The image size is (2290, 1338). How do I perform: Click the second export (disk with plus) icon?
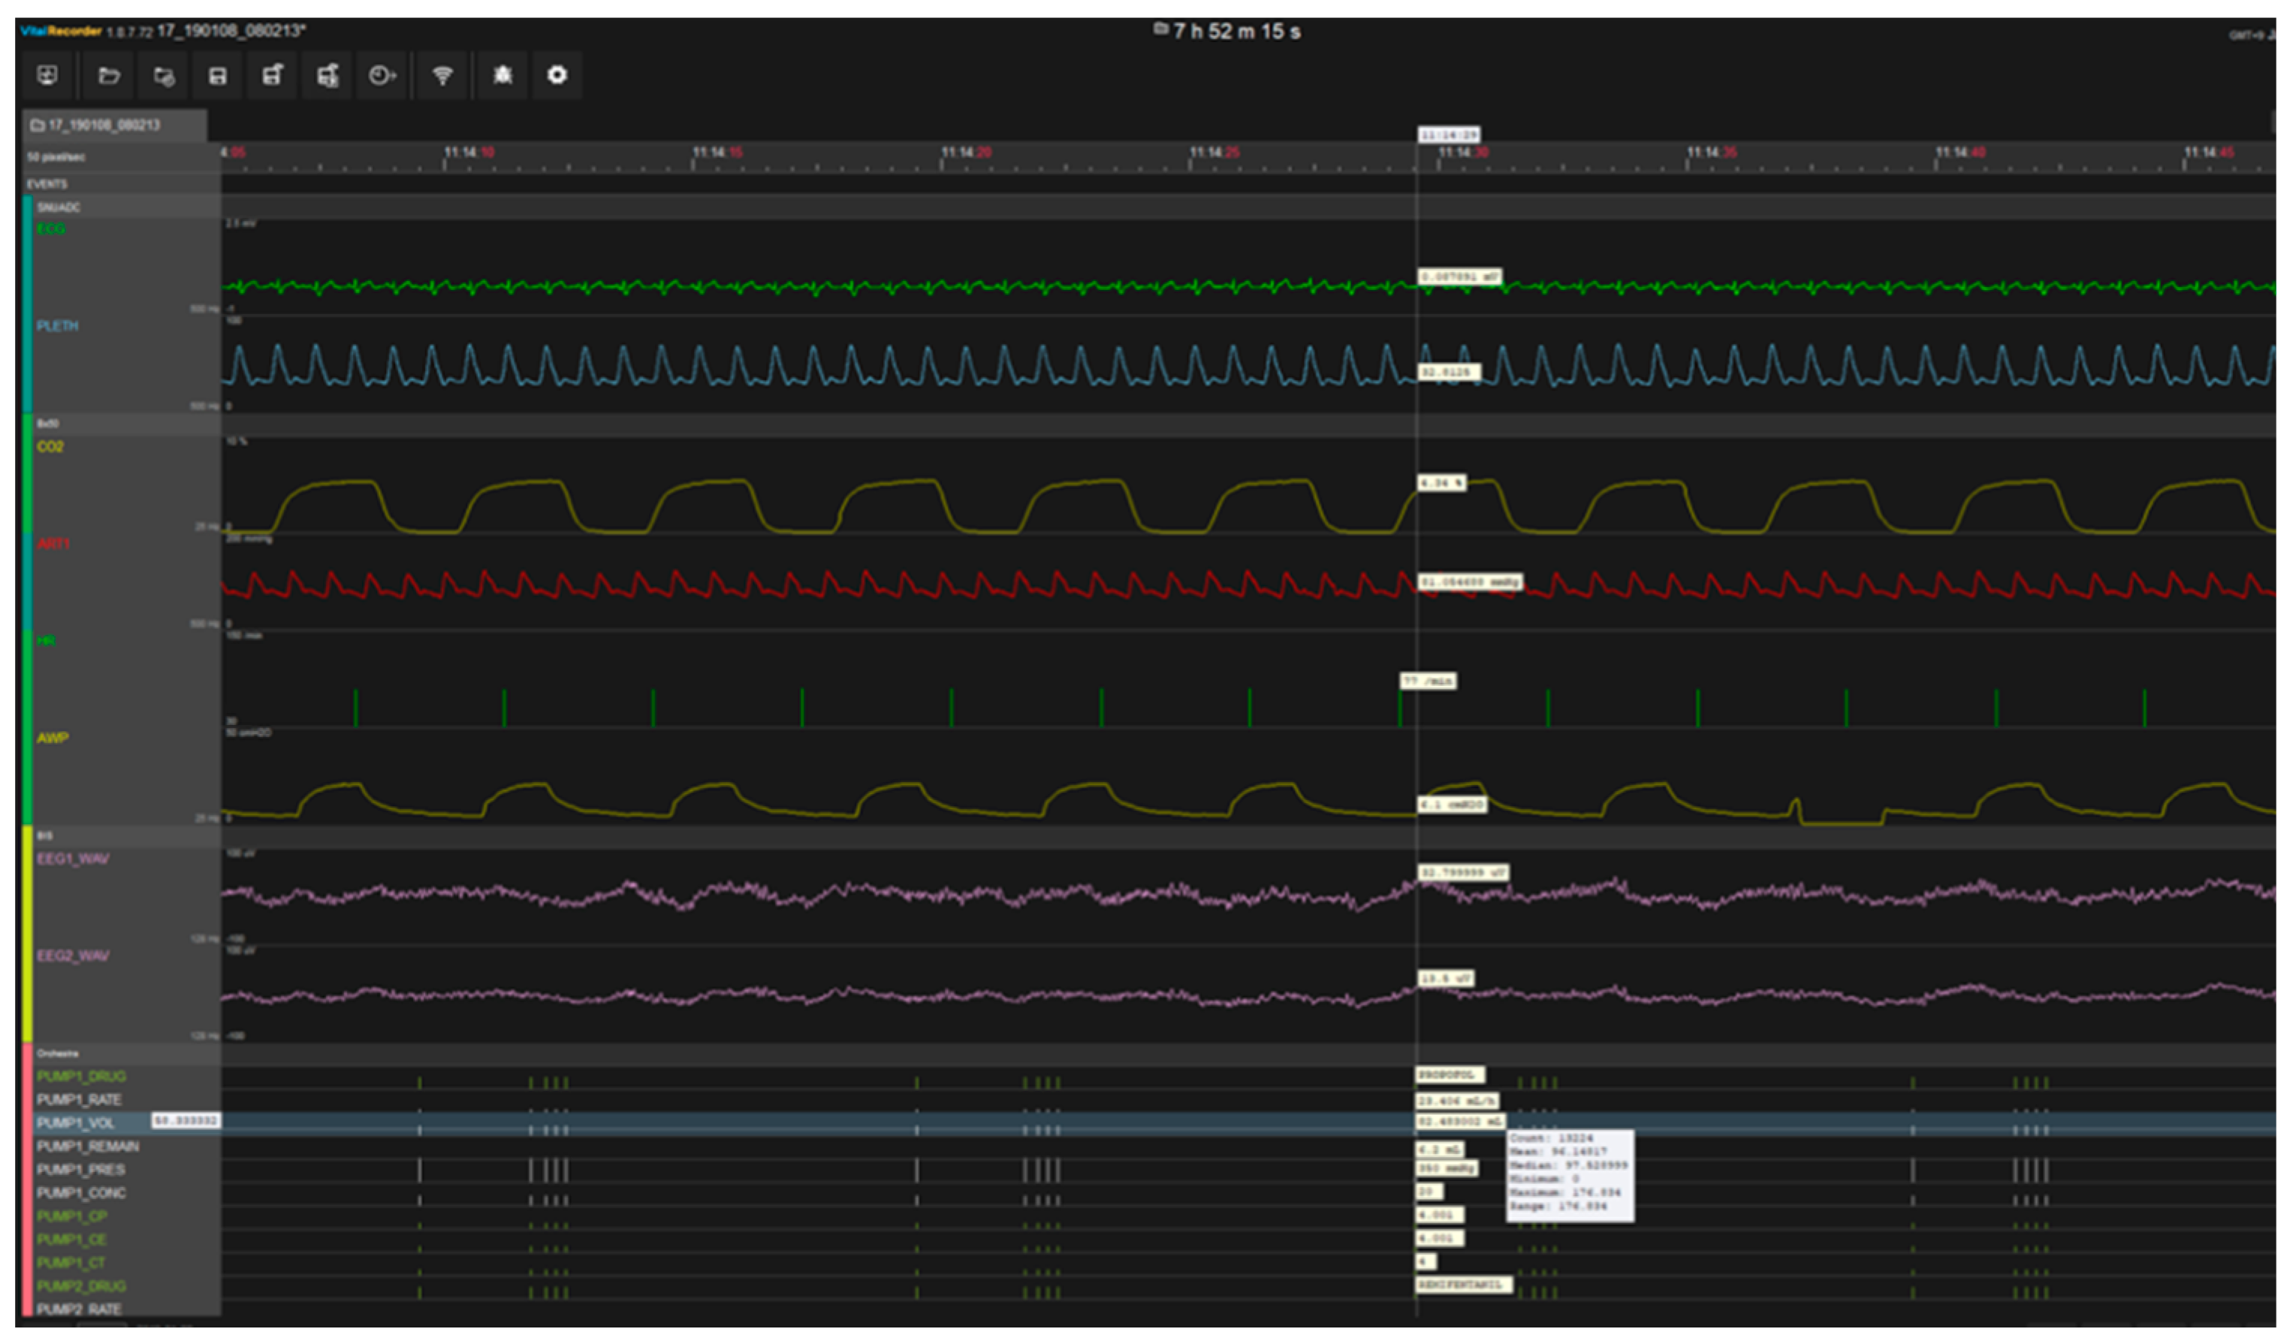[327, 75]
